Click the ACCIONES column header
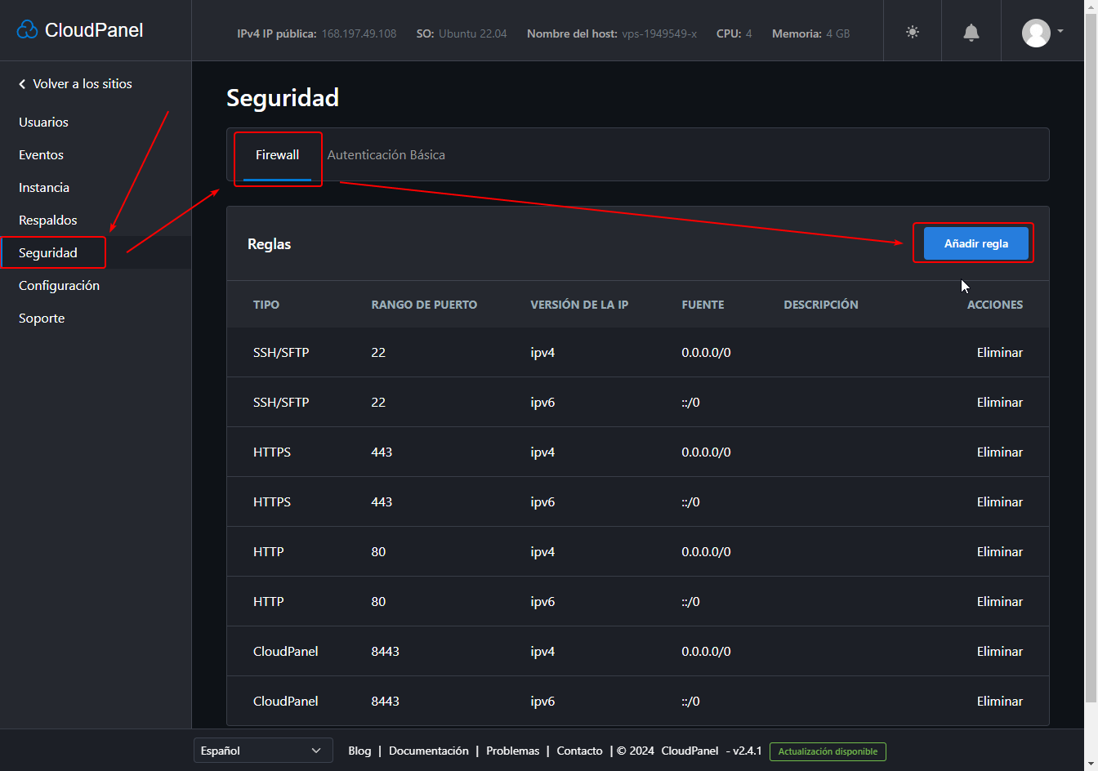This screenshot has height=771, width=1098. click(995, 305)
